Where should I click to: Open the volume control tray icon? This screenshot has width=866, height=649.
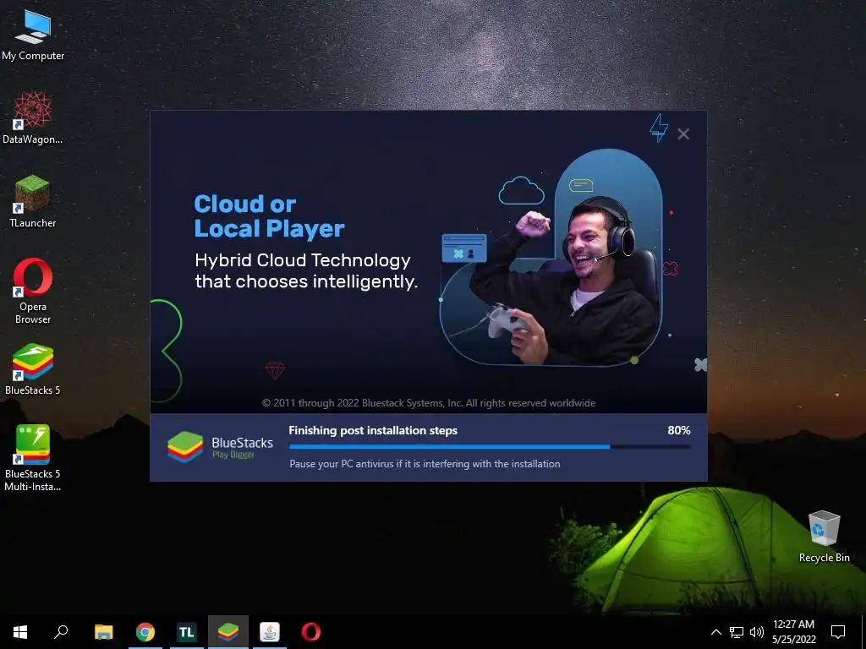(757, 632)
